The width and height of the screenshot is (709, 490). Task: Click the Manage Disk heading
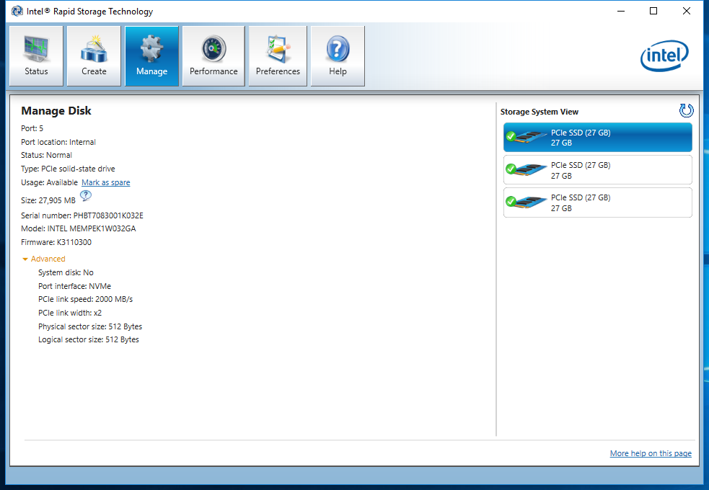pos(56,111)
